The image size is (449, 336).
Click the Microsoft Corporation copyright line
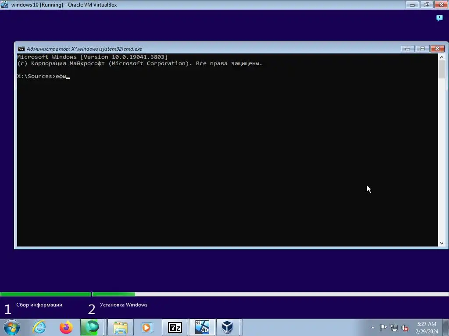[x=140, y=63]
